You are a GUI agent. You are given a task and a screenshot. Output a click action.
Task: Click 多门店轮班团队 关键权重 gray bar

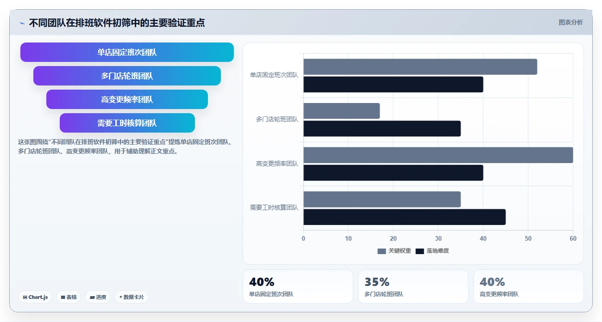[x=341, y=111]
